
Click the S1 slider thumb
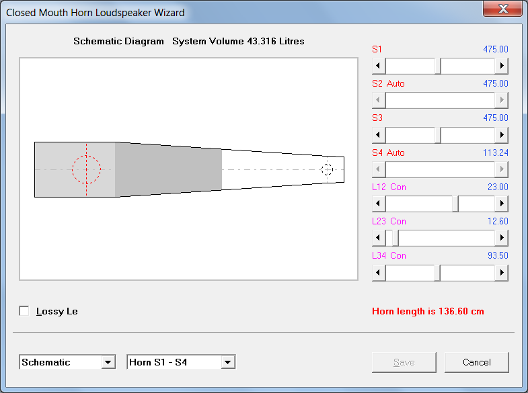click(438, 66)
